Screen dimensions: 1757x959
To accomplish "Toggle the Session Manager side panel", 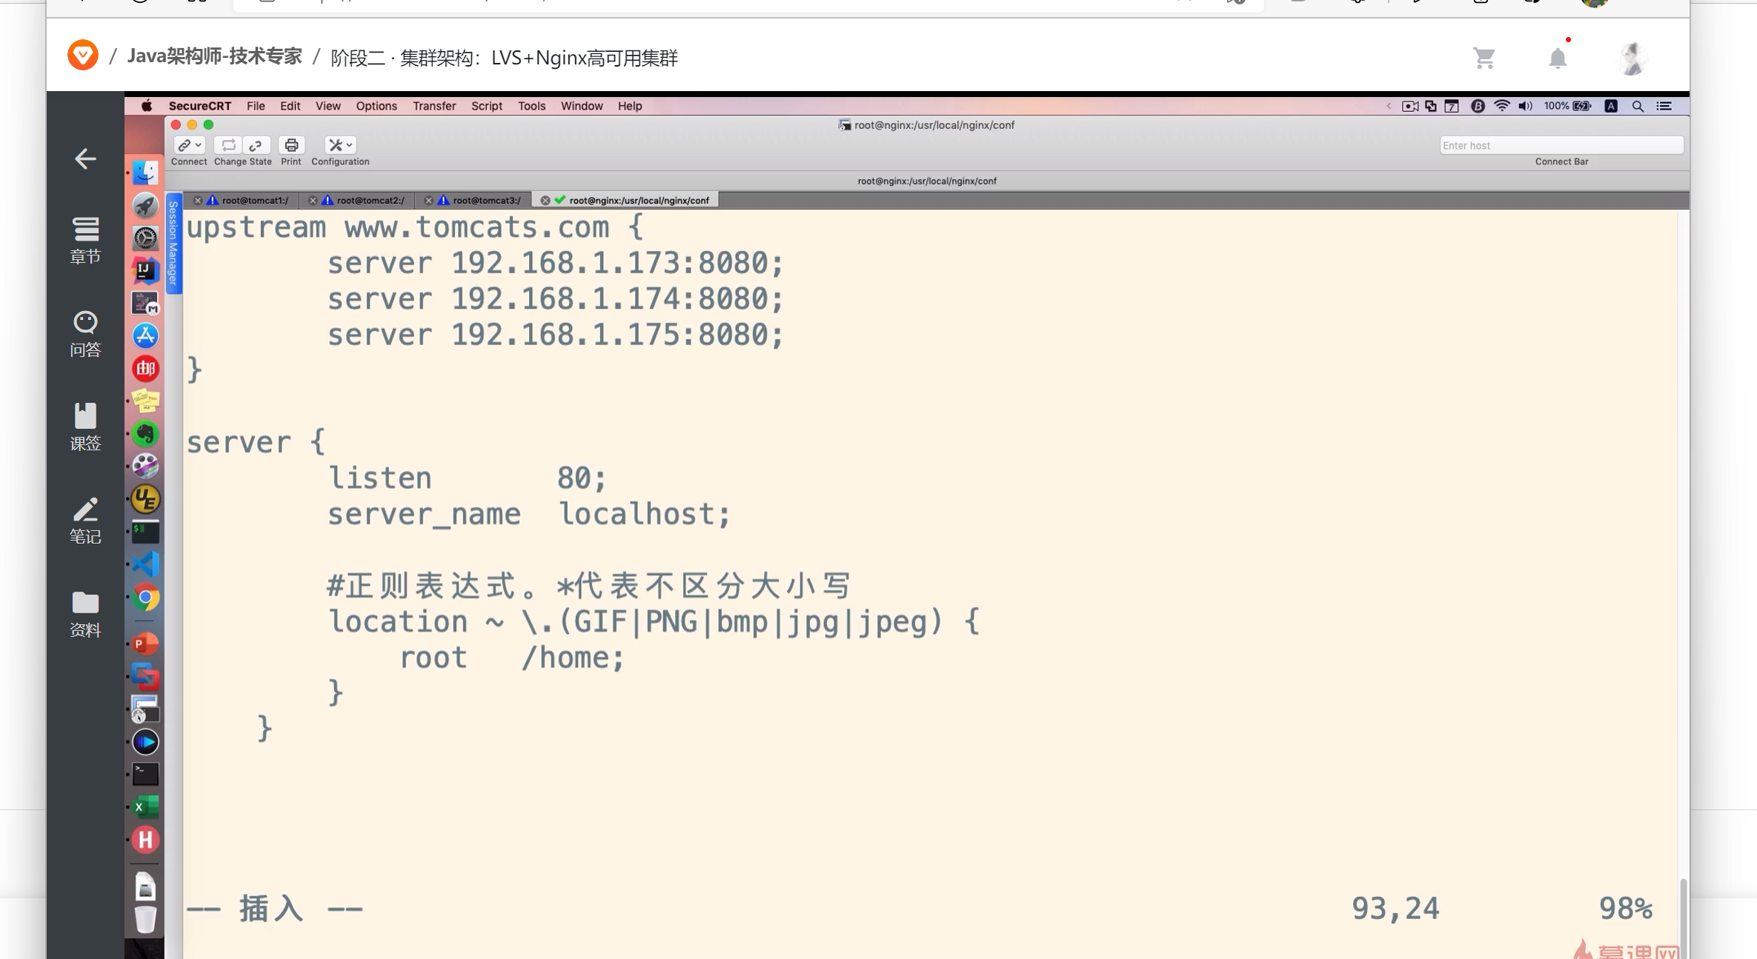I will click(173, 243).
